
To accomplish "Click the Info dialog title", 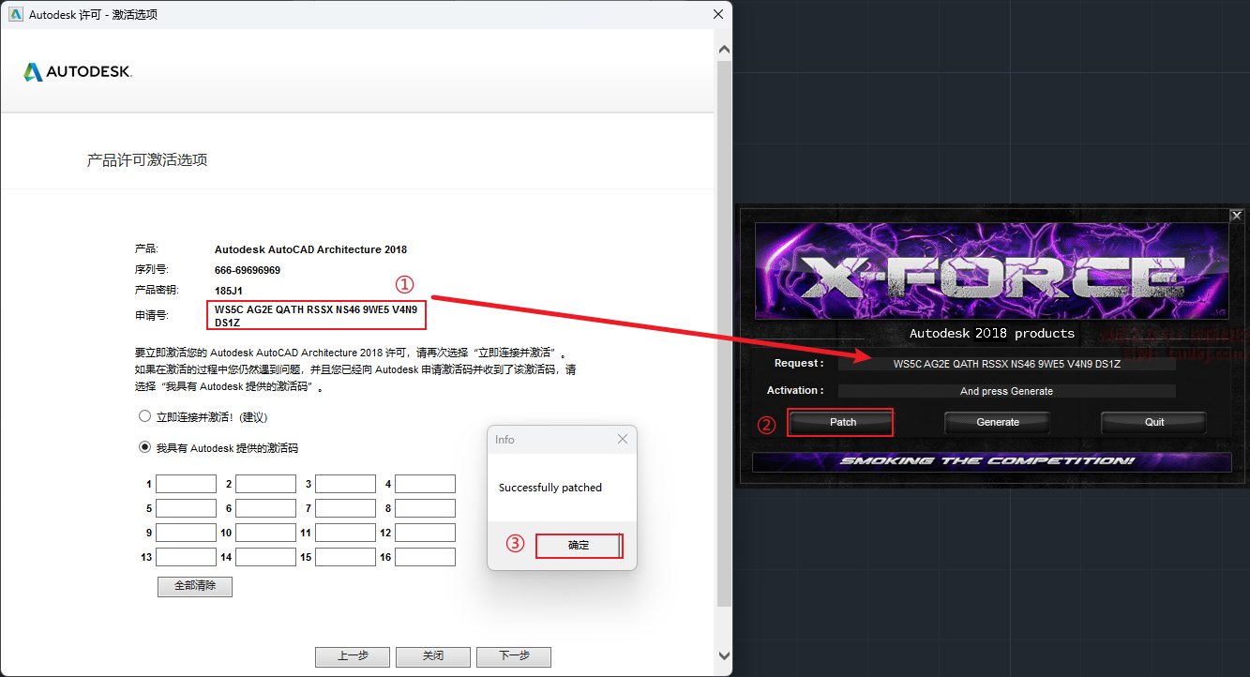I will [x=505, y=439].
